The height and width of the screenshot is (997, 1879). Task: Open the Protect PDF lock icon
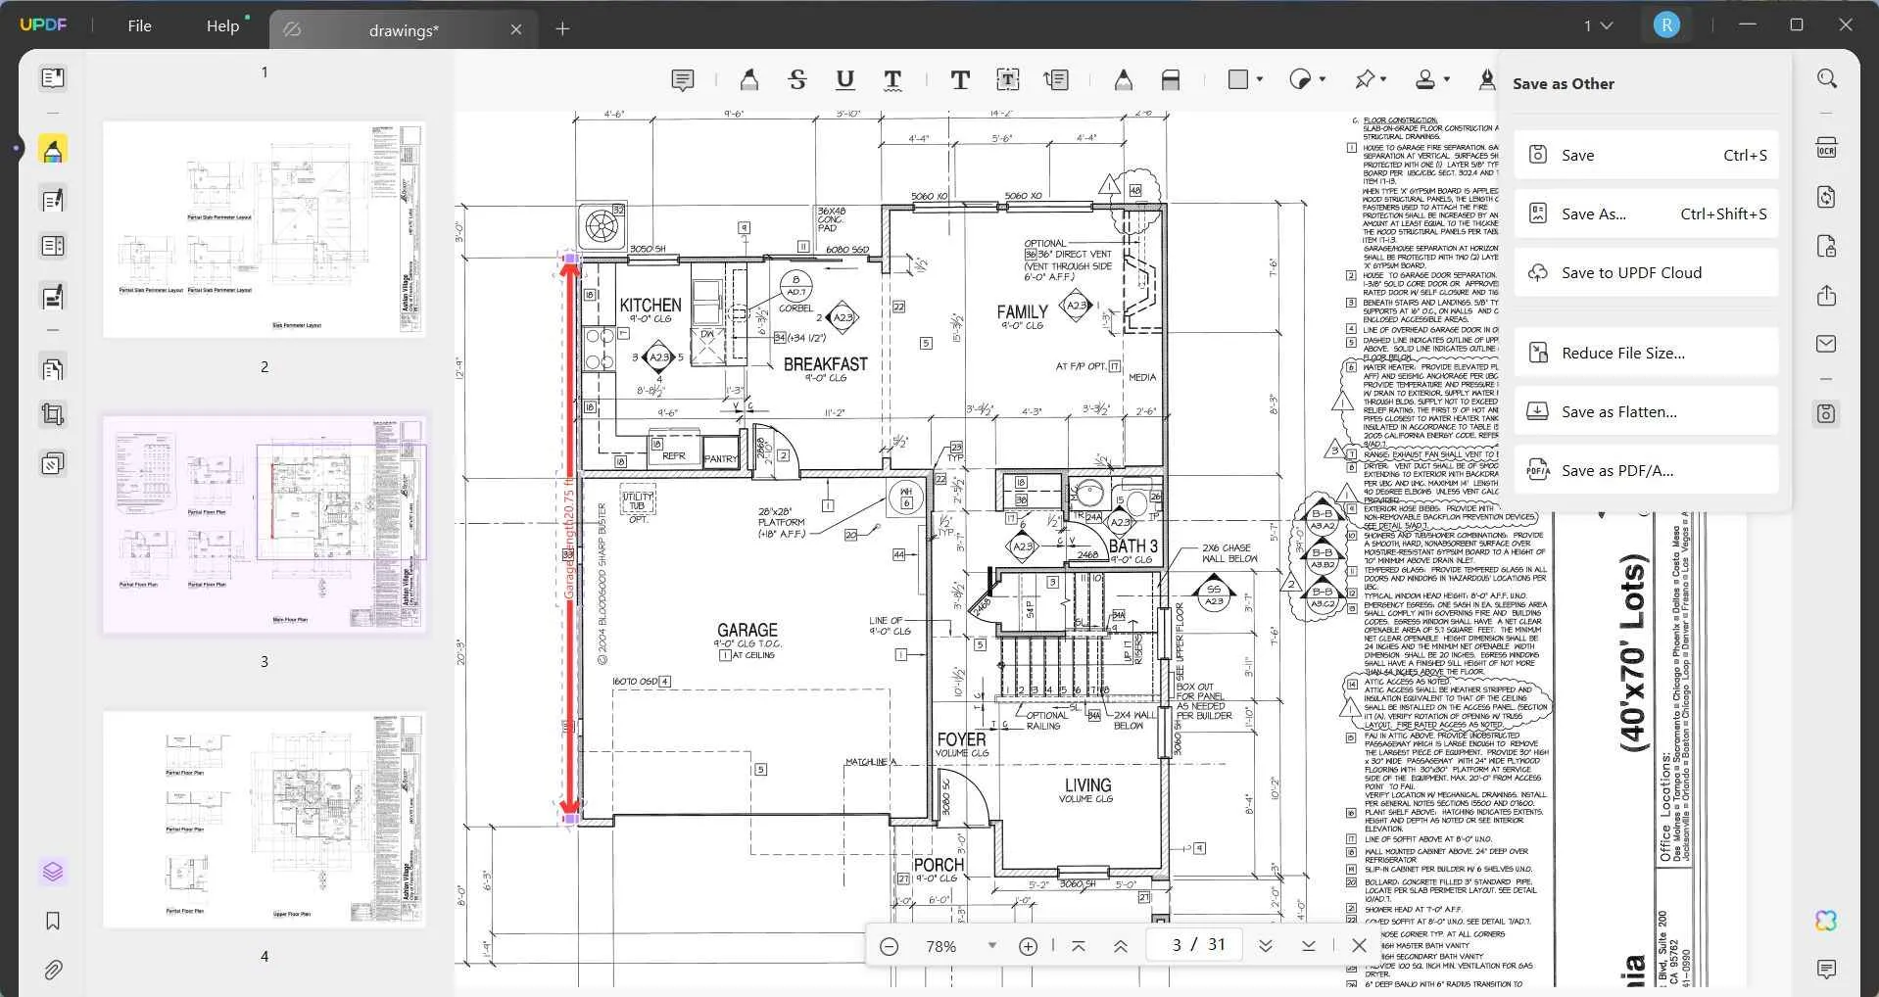pos(1826,246)
